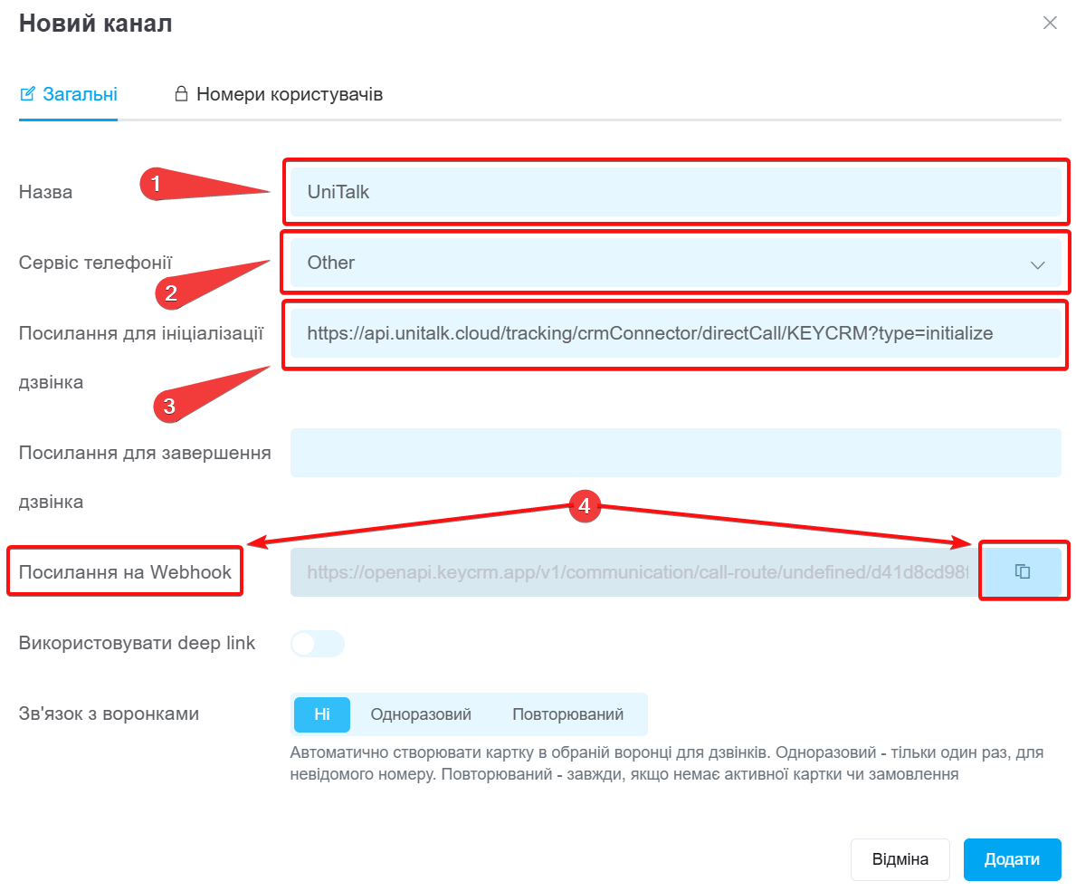Click the call initialization link input field
This screenshot has height=891, width=1076.
(675, 333)
